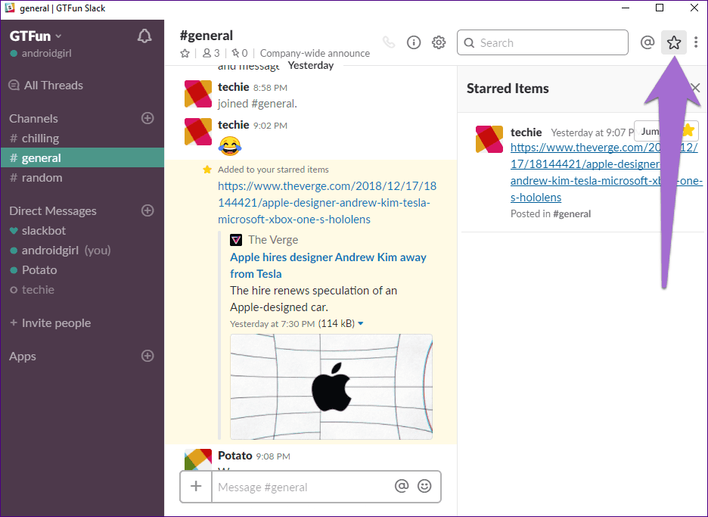Open a direct message plus icon

pos(147,210)
